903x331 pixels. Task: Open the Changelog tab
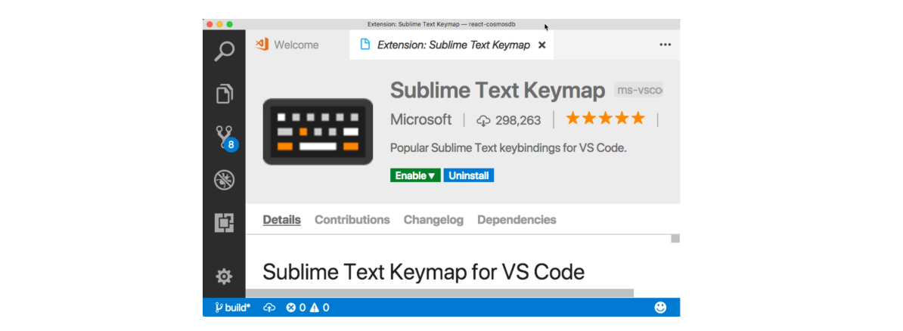[x=433, y=219]
